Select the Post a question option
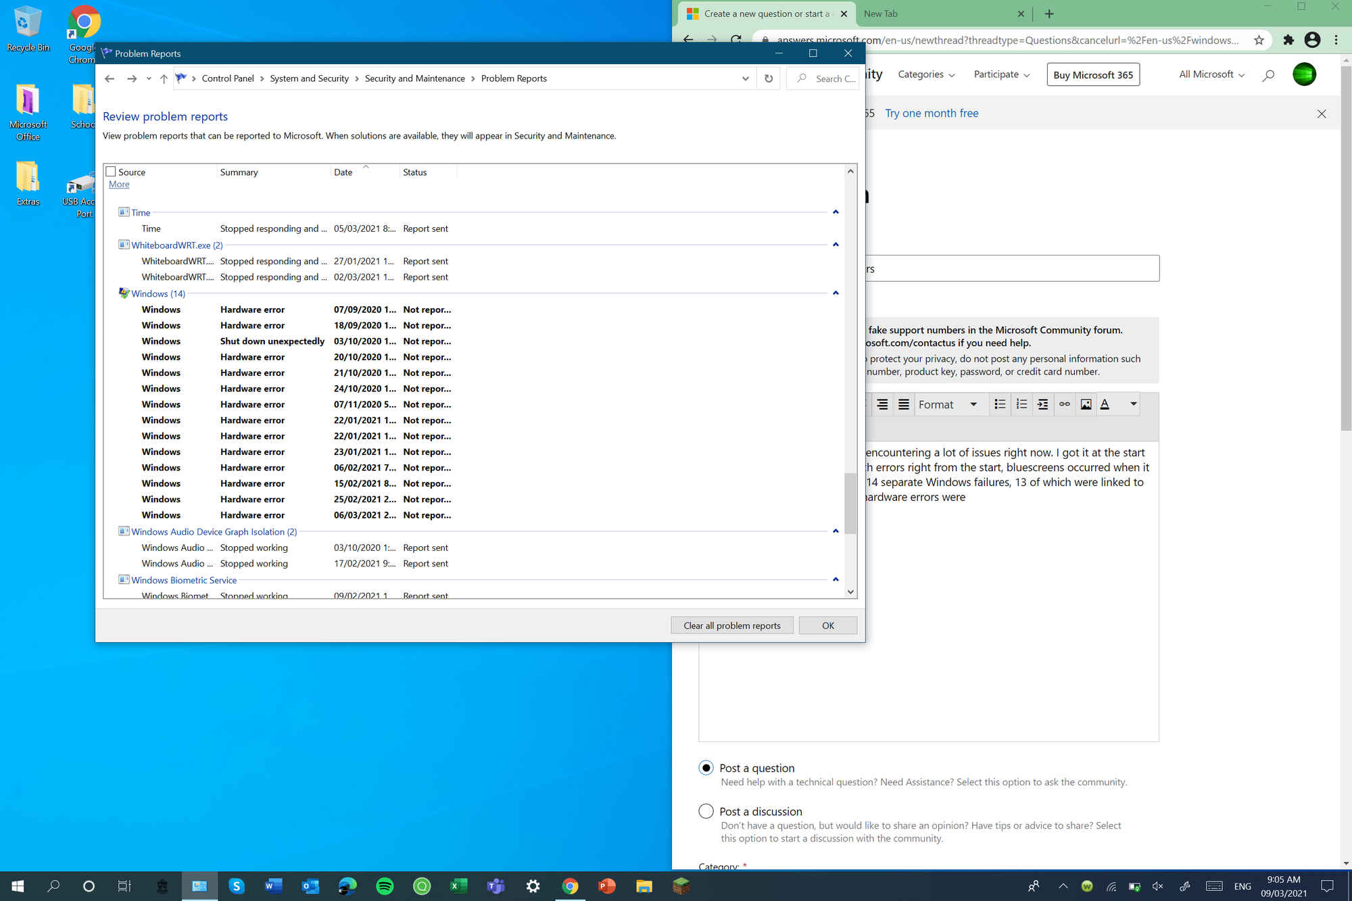Image resolution: width=1352 pixels, height=901 pixels. (x=706, y=768)
